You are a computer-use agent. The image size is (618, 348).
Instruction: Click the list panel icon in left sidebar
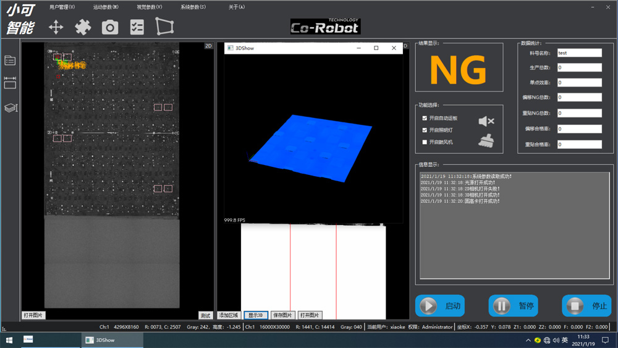[10, 61]
